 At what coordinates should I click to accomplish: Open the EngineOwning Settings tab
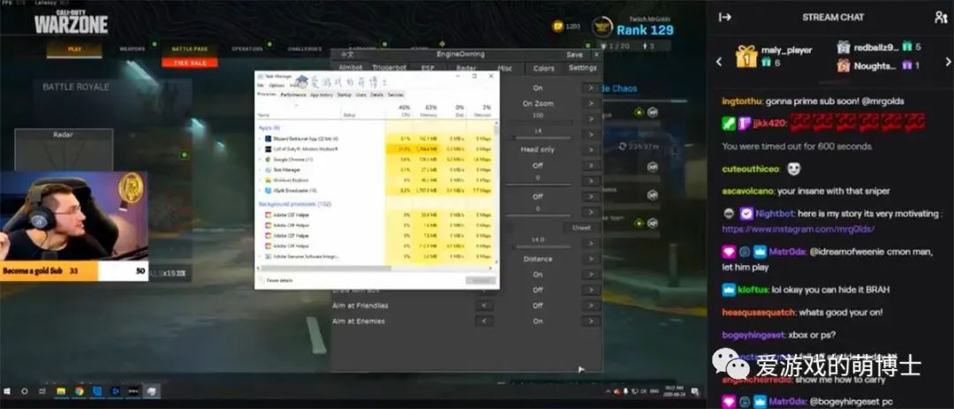point(582,68)
